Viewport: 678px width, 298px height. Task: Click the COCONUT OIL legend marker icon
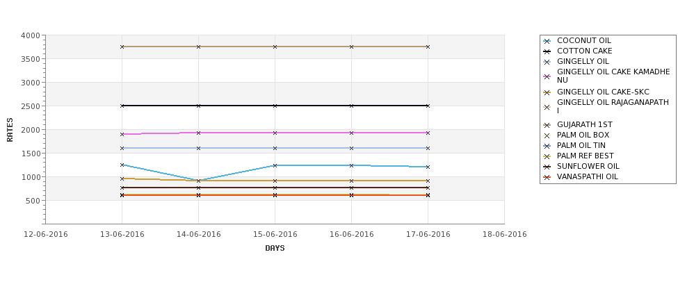(547, 42)
